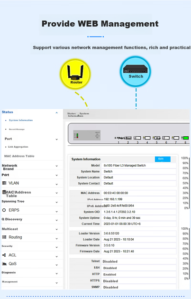This screenshot has height=299, width=191.
Task: Expand the Multicast chevron
Action: click(56, 229)
